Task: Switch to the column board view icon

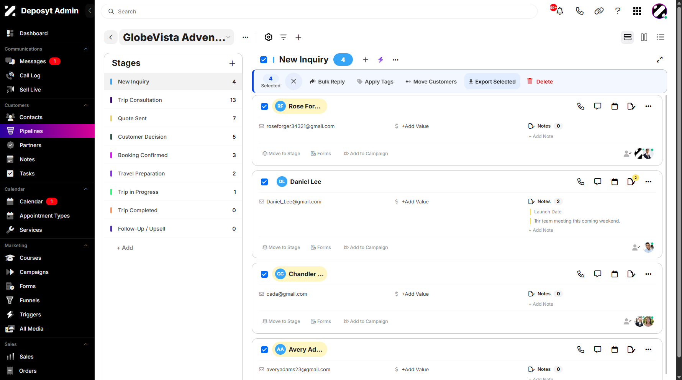Action: pos(644,37)
